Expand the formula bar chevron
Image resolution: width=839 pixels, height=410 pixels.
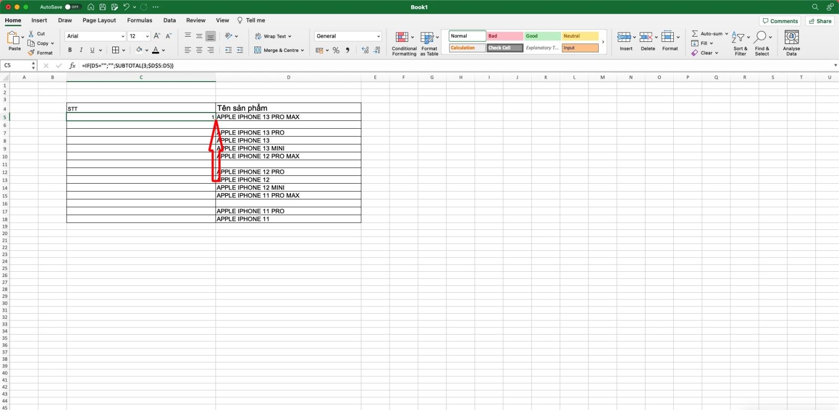835,65
